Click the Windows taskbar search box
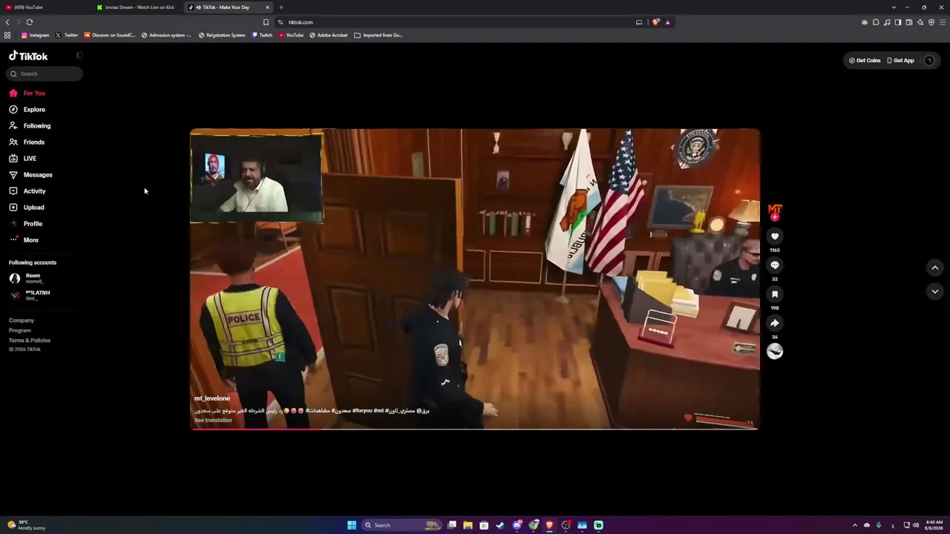Image resolution: width=950 pixels, height=534 pixels. pyautogui.click(x=402, y=525)
